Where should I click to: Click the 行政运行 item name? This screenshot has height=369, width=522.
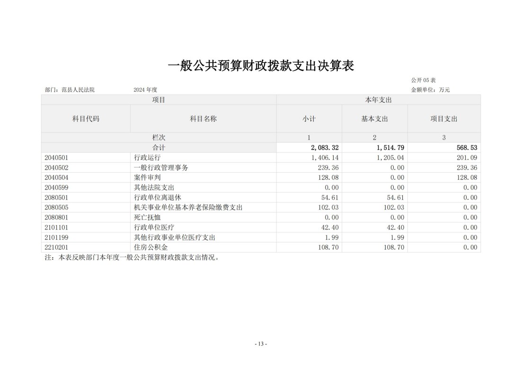pyautogui.click(x=147, y=158)
